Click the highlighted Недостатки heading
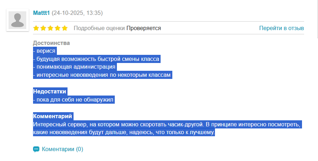Screen dimensions: 318x161 coord(50,92)
